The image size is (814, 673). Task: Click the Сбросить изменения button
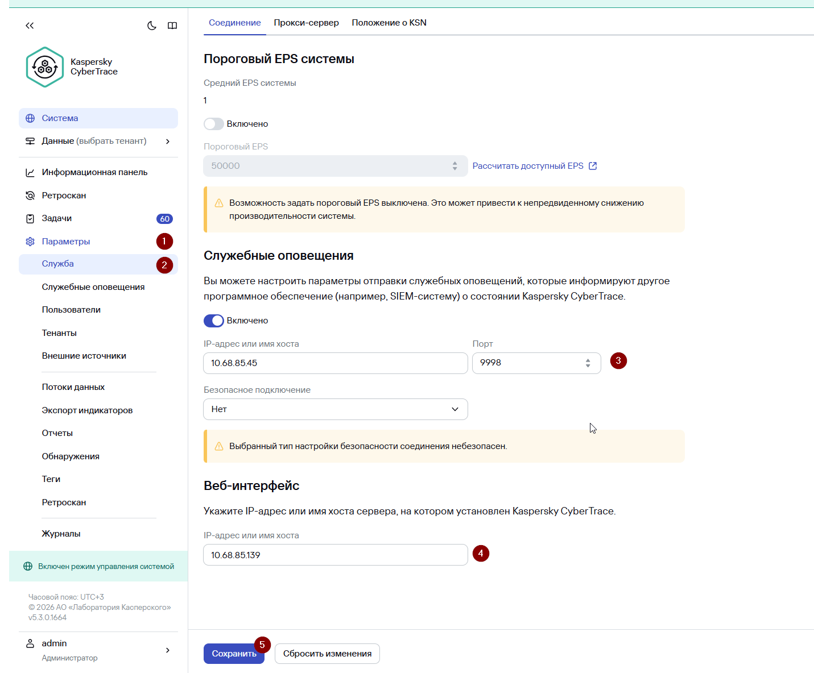(328, 654)
